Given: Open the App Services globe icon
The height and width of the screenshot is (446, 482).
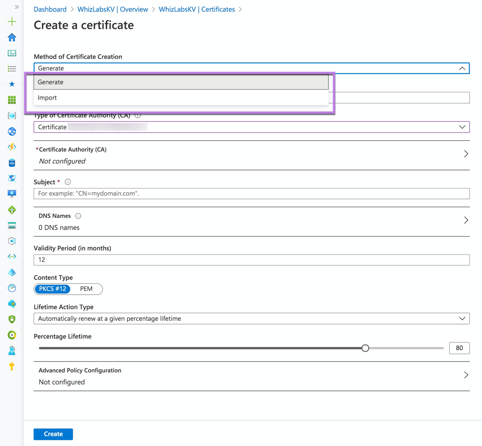Looking at the screenshot, I should point(12,131).
